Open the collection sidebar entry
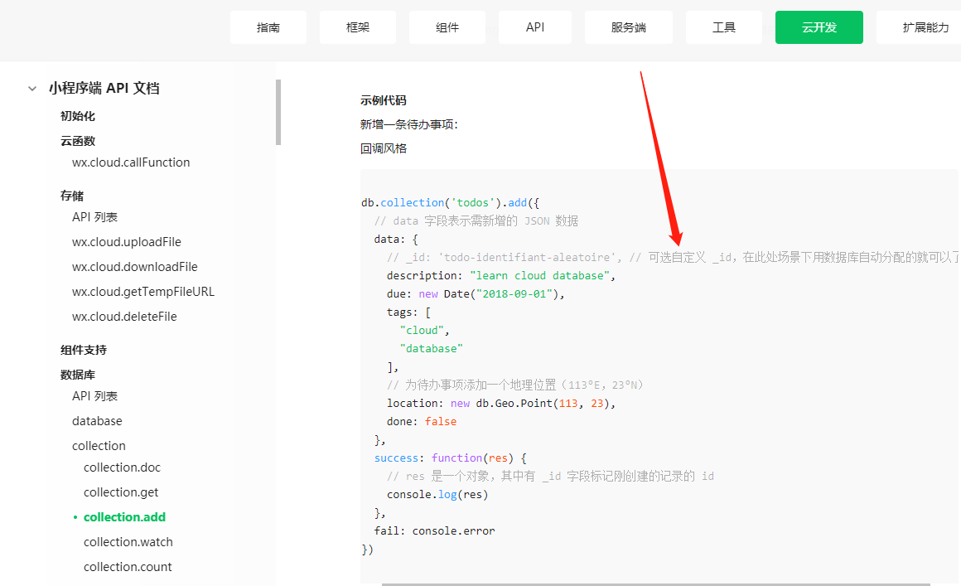This screenshot has width=961, height=586. click(99, 446)
